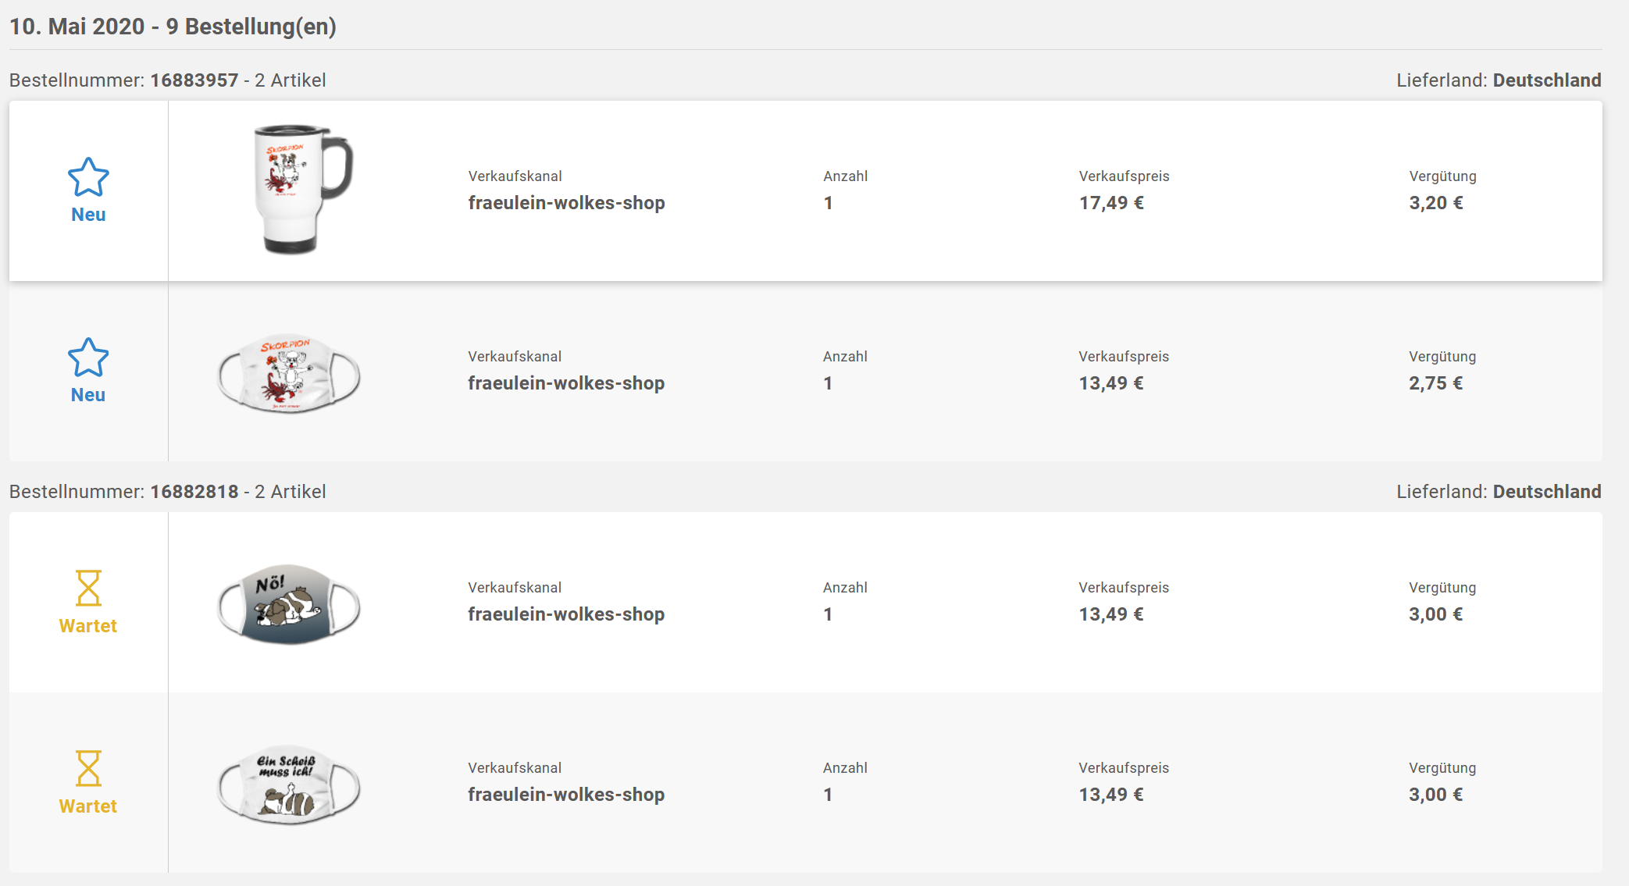Click the Neu star icon for travel mug

coord(88,177)
